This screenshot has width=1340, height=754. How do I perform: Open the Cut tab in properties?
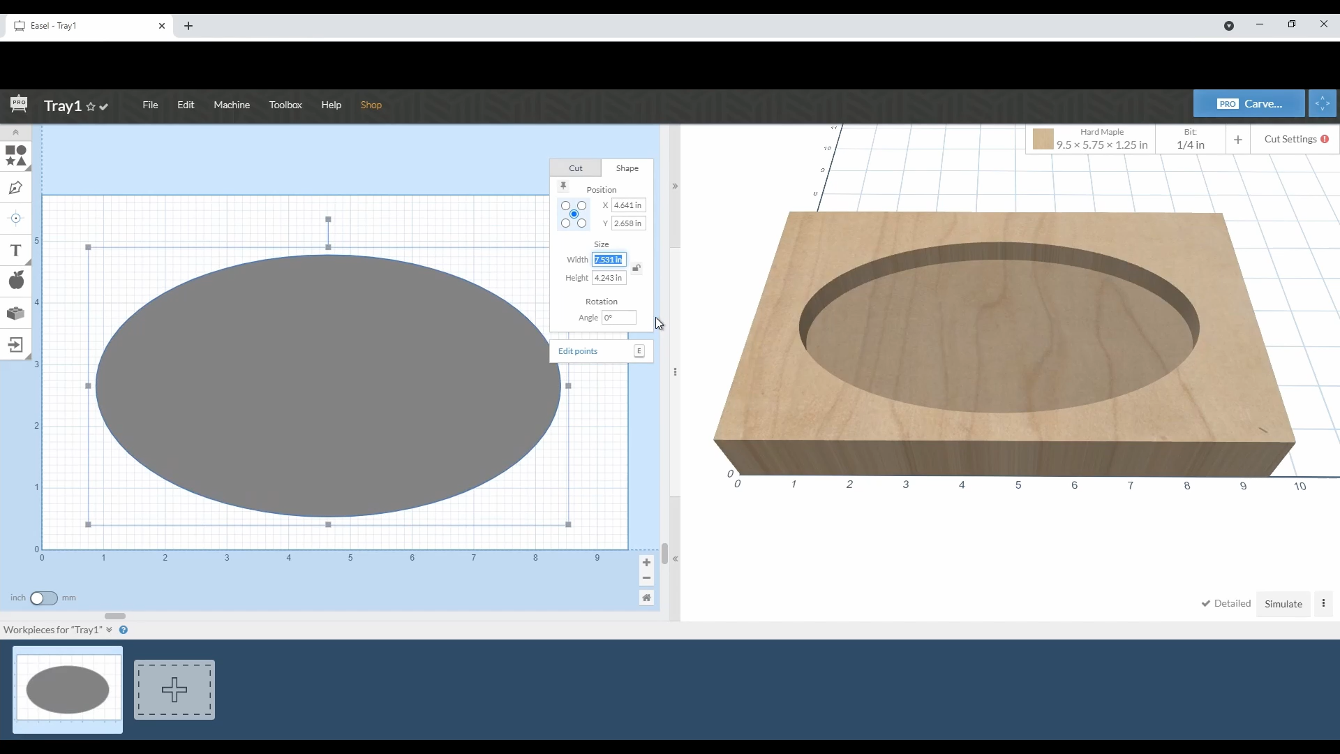[576, 168]
